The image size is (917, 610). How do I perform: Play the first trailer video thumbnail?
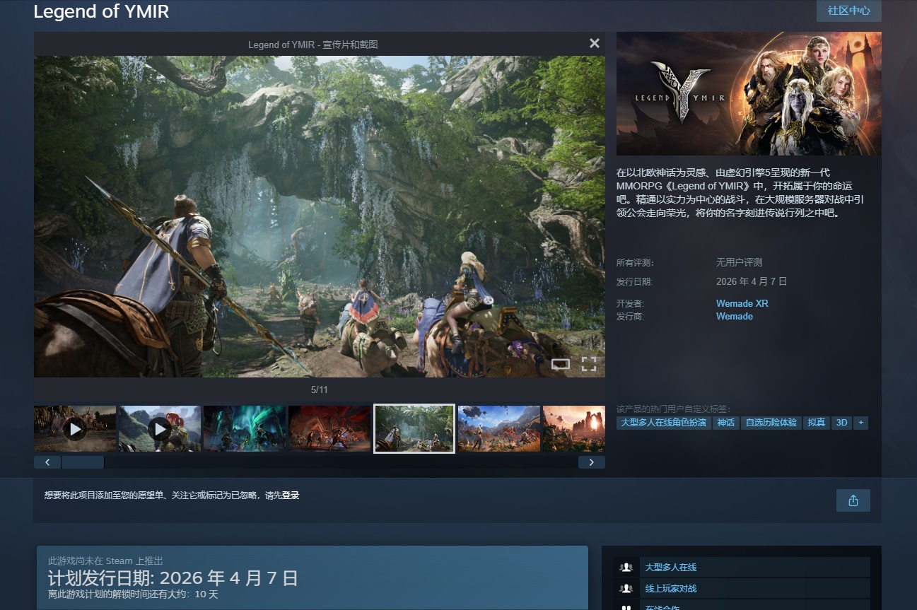(x=75, y=428)
